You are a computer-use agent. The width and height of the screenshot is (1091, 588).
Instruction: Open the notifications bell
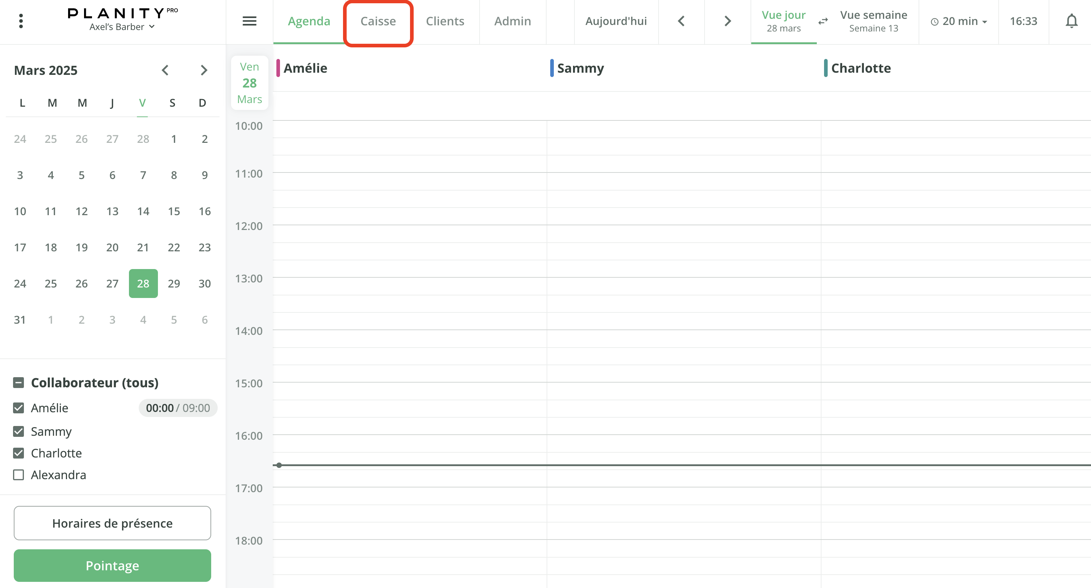[1071, 21]
